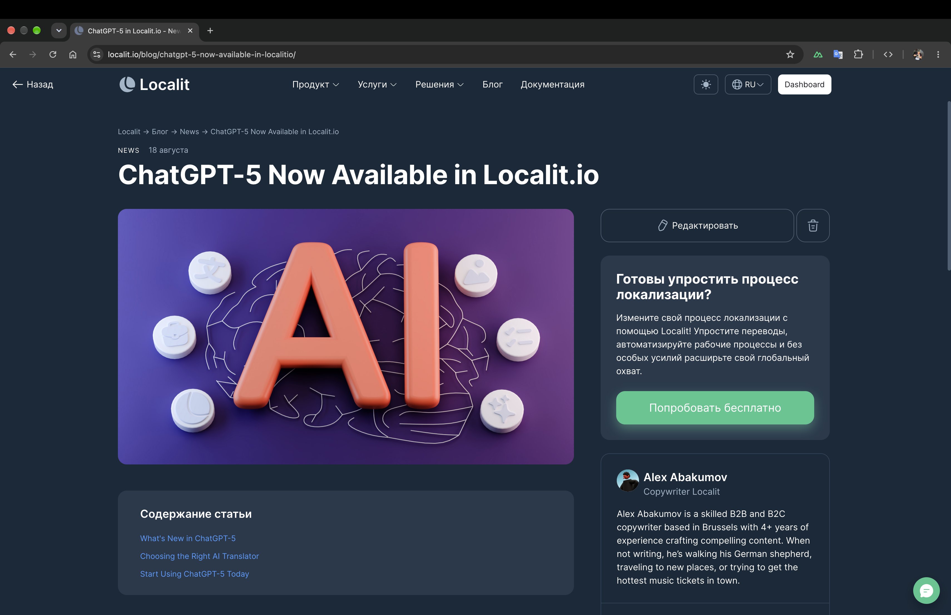The height and width of the screenshot is (615, 951).
Task: Jump to Start Using ChatGPT-5 Today
Action: (195, 574)
